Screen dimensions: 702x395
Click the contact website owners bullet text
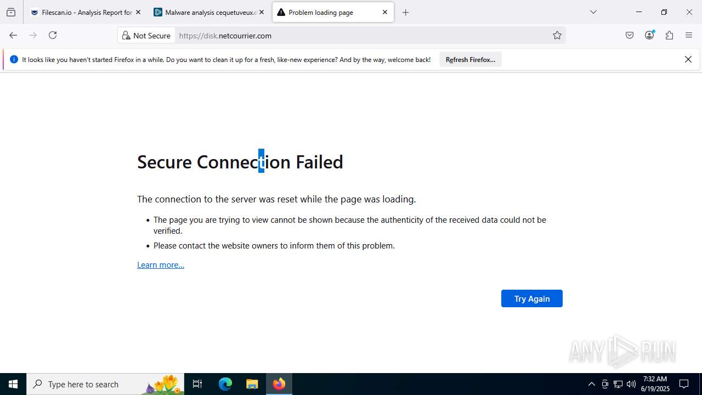(274, 246)
